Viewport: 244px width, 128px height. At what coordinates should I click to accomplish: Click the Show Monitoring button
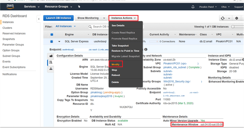point(88,18)
